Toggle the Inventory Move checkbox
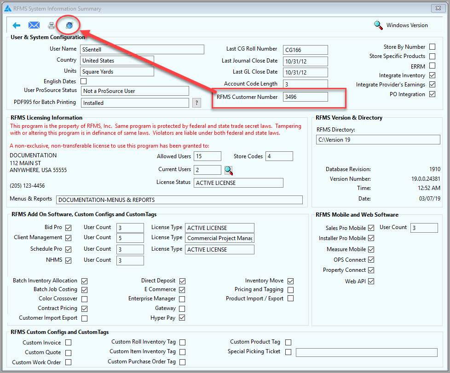Image resolution: width=450 pixels, height=373 pixels. 290,281
